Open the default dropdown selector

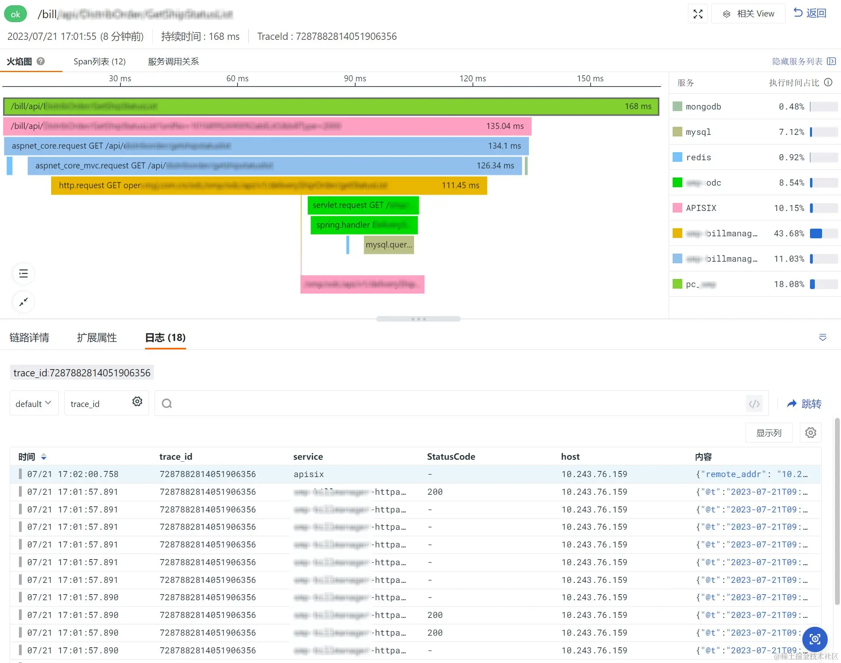point(34,403)
